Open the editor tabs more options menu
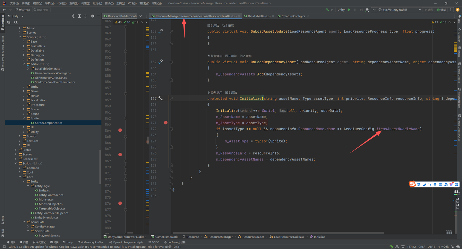The width and height of the screenshot is (462, 249). (454, 16)
